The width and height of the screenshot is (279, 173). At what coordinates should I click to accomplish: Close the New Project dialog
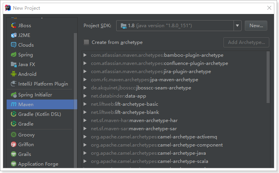coord(269,8)
